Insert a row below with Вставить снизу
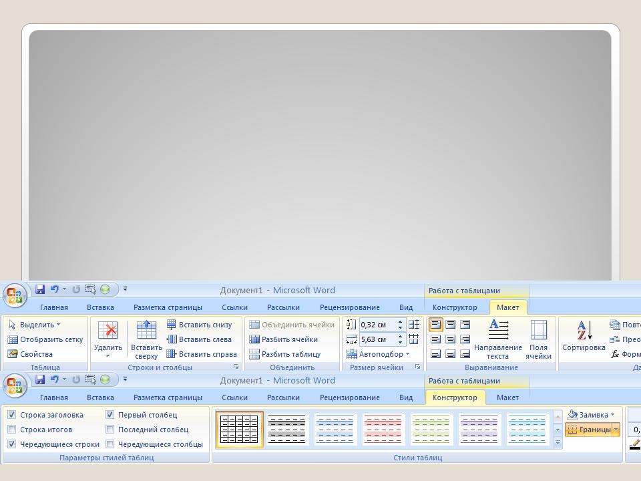The width and height of the screenshot is (641, 481). (x=199, y=325)
